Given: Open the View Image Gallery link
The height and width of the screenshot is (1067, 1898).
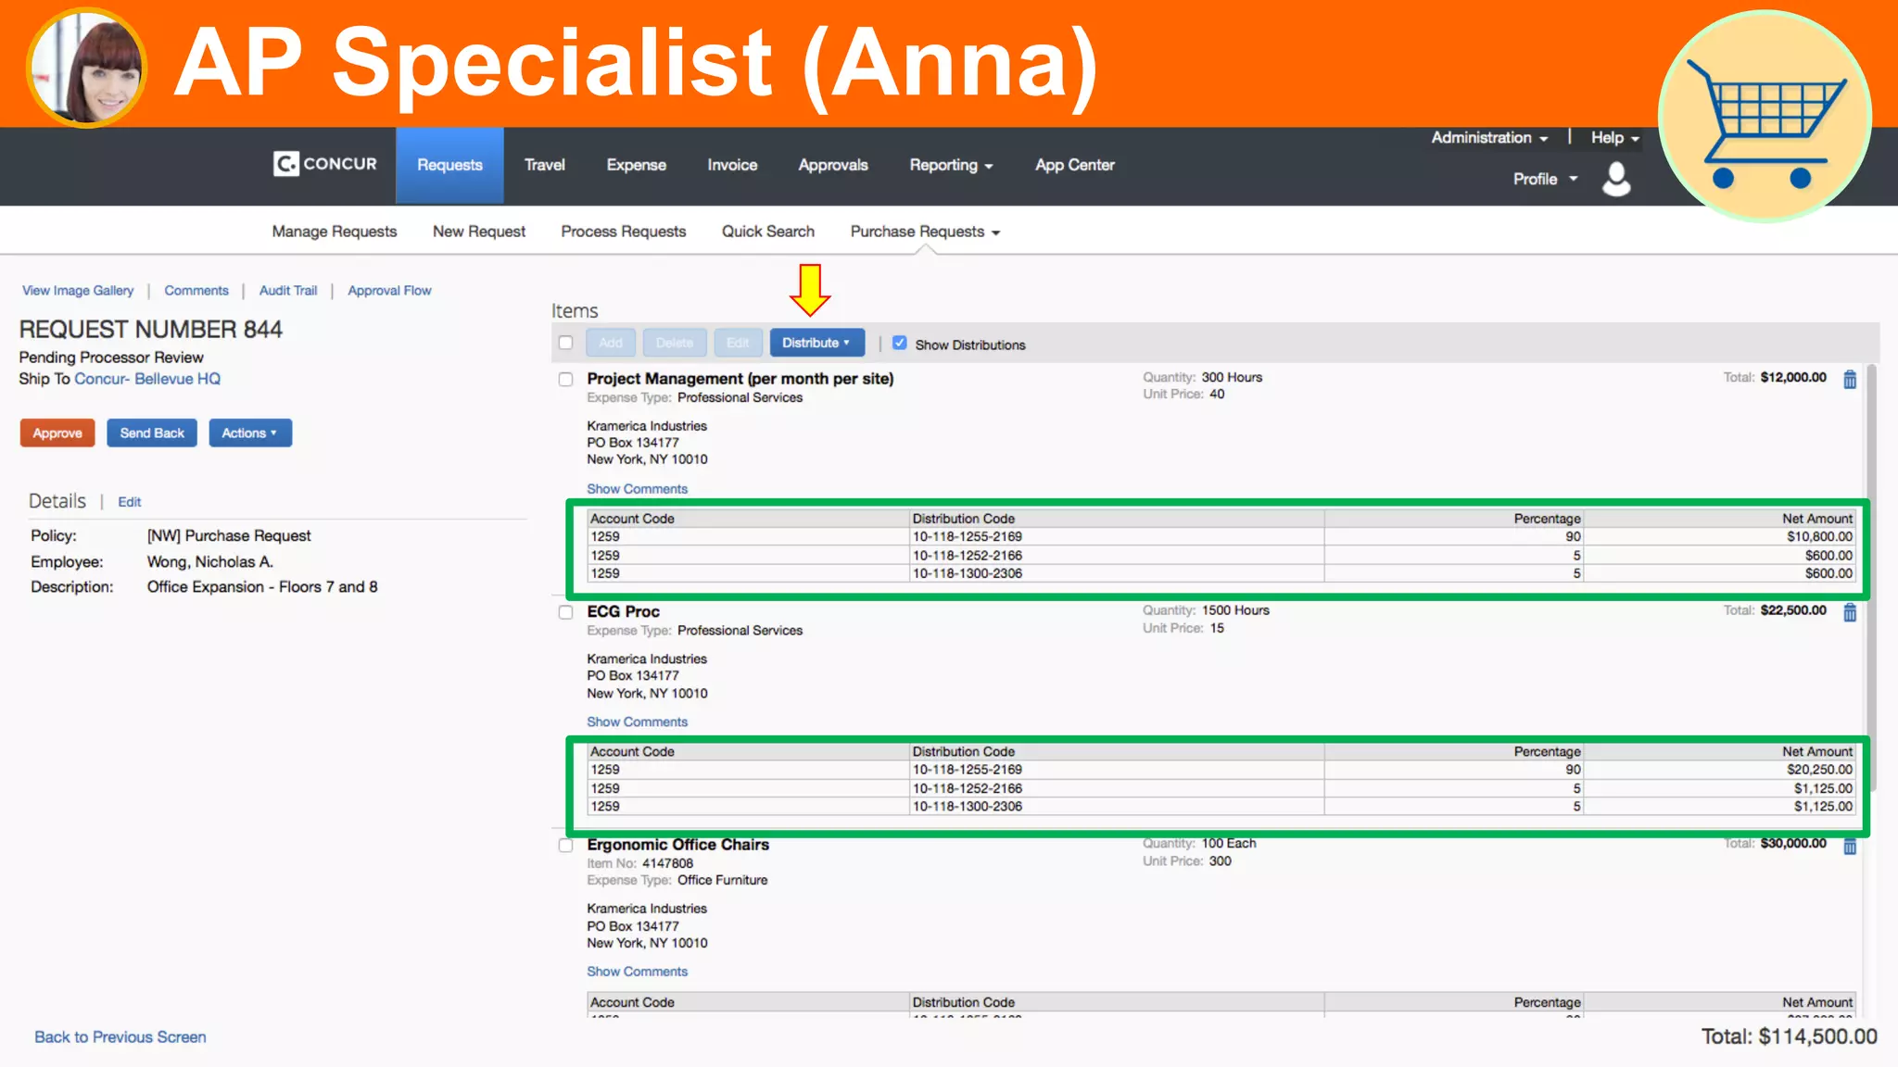Looking at the screenshot, I should 78,290.
